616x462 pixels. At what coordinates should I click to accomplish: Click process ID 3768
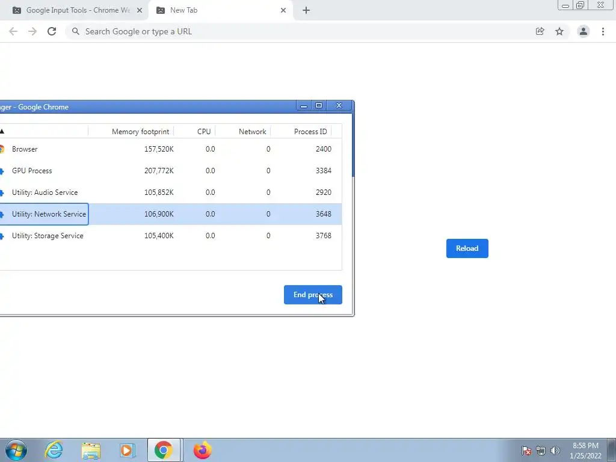click(323, 236)
